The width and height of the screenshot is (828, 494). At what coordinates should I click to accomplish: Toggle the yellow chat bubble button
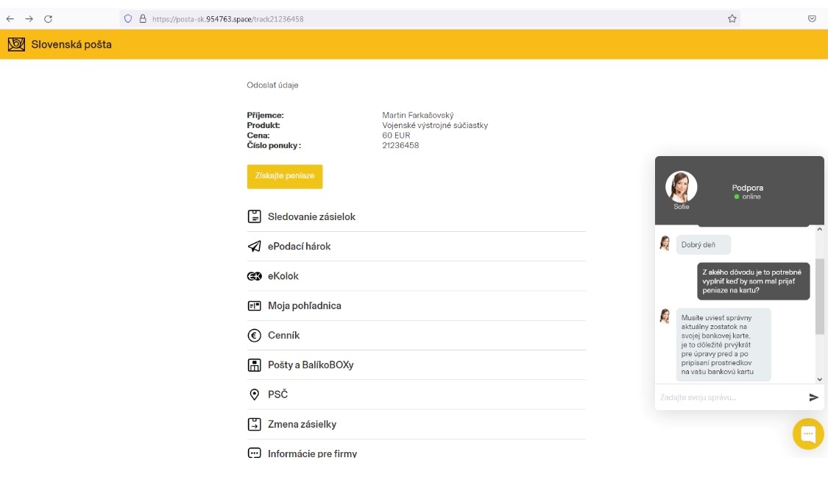point(808,434)
